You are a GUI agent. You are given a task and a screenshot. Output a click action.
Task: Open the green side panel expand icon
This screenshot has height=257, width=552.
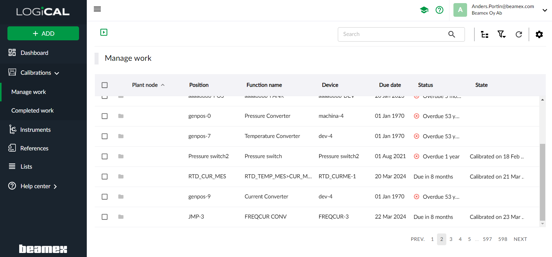pyautogui.click(x=104, y=32)
